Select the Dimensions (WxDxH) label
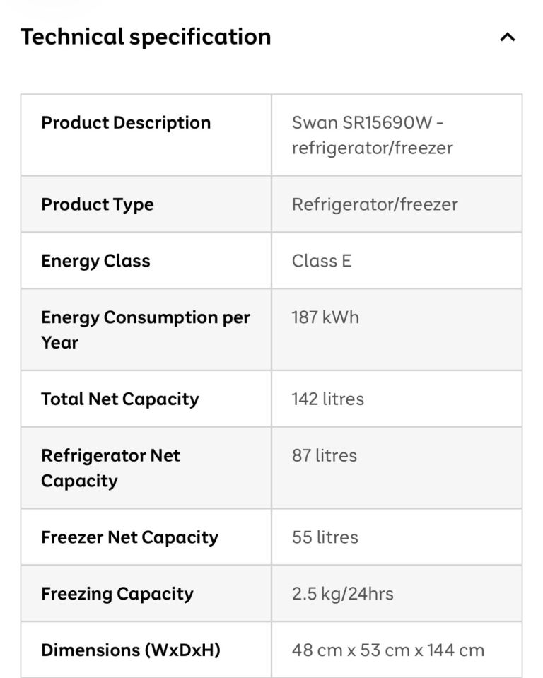The image size is (543, 678). (131, 650)
